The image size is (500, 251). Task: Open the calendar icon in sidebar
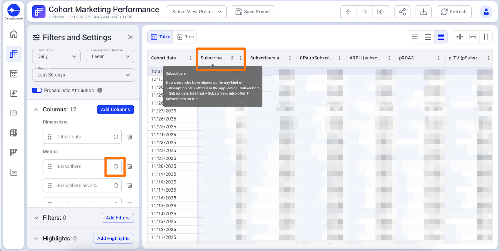(14, 73)
